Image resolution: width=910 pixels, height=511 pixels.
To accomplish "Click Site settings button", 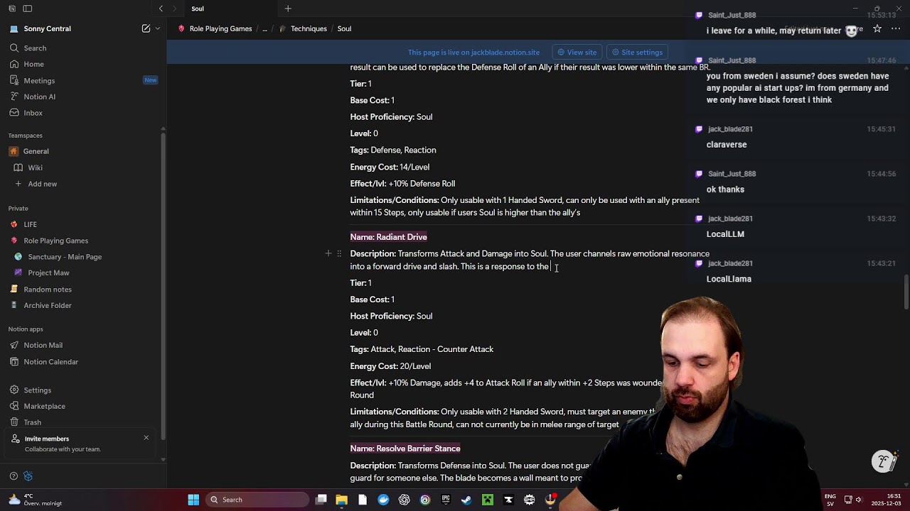I will click(637, 53).
